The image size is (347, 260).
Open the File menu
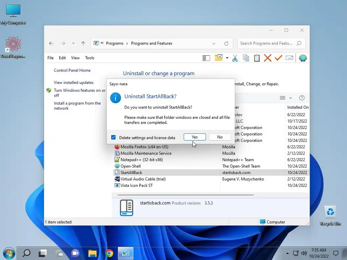click(50, 58)
